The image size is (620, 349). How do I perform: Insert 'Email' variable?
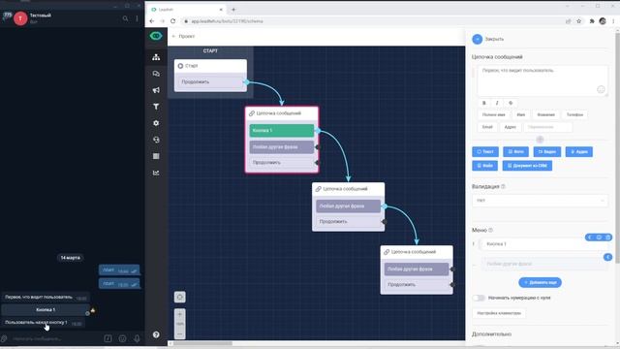click(x=487, y=127)
